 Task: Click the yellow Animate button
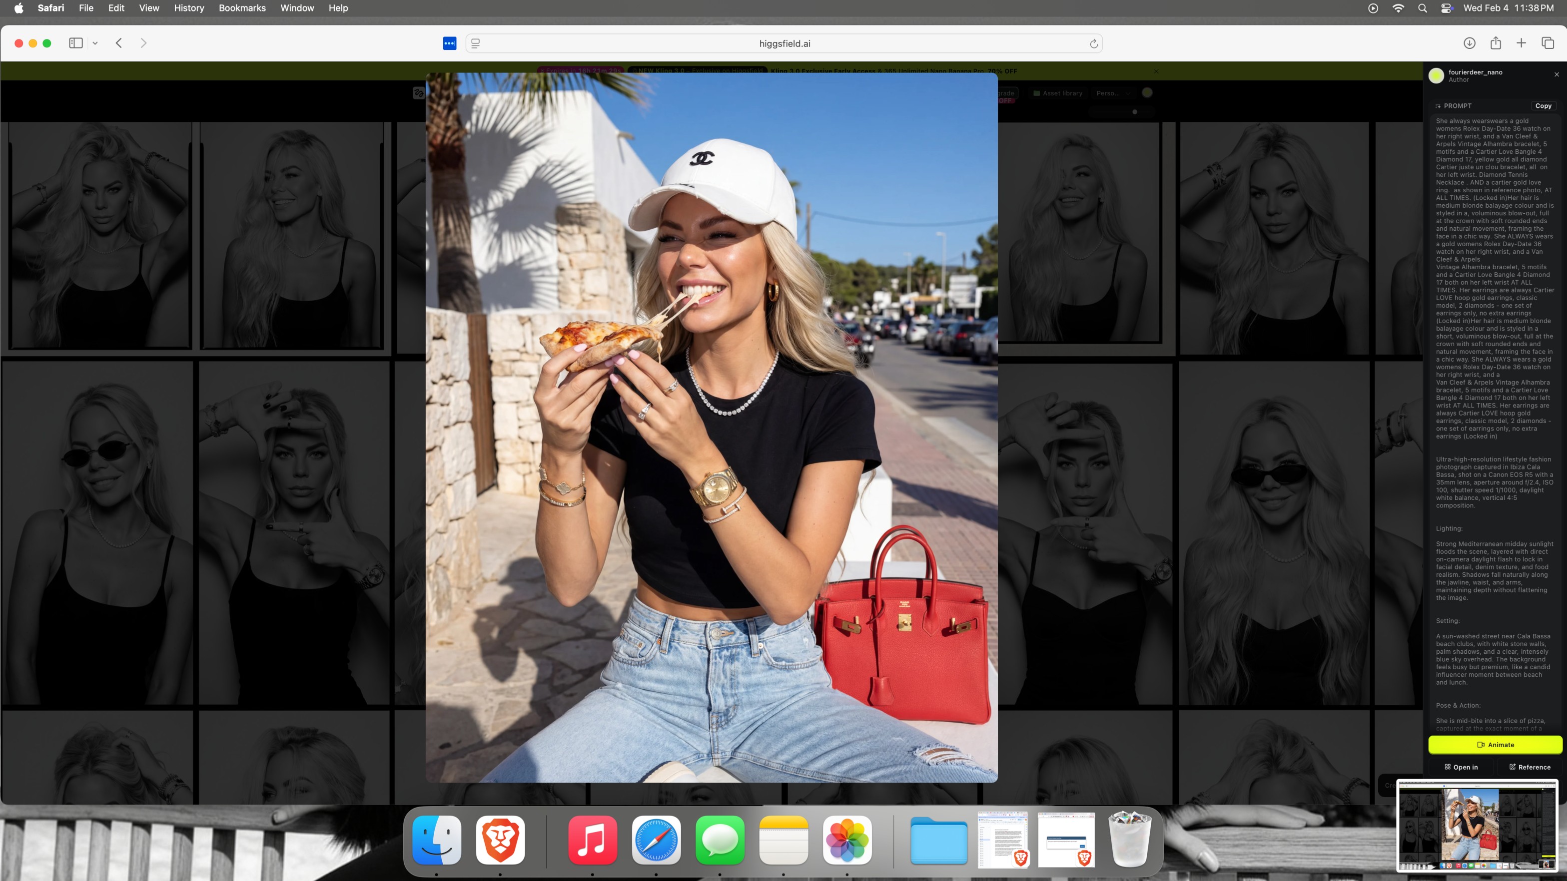coord(1495,744)
